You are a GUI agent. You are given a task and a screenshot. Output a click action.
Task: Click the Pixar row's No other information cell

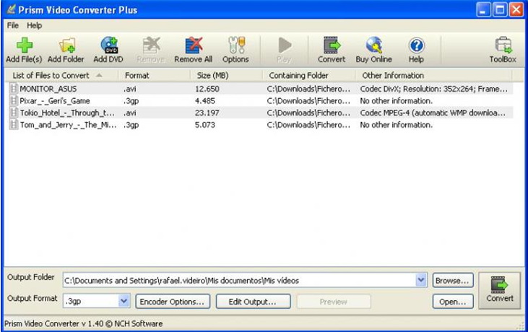[396, 101]
